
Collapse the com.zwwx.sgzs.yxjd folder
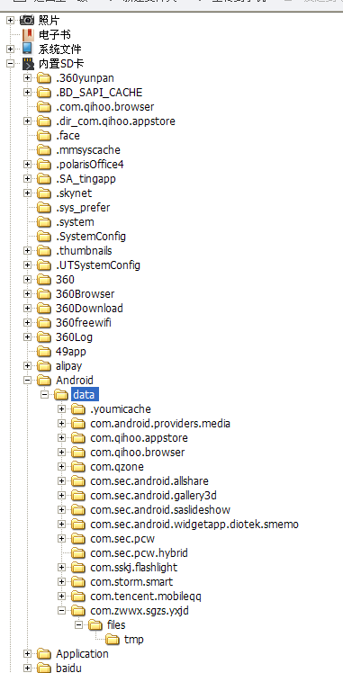click(x=62, y=610)
